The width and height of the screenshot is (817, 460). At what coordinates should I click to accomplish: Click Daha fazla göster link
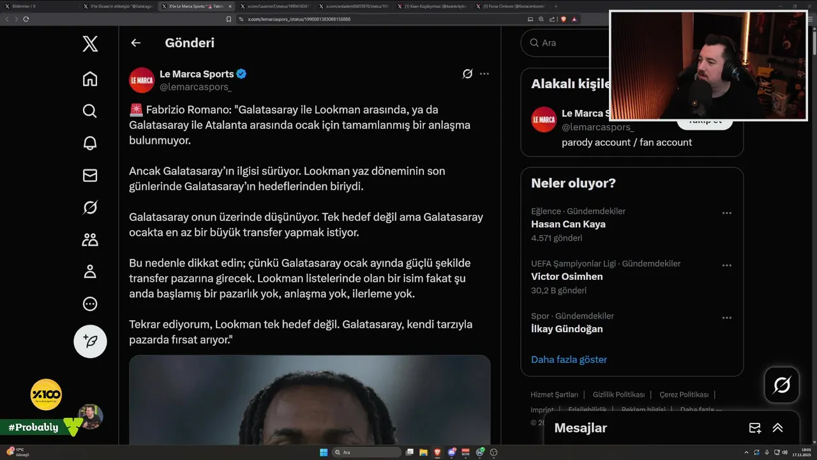pos(569,360)
